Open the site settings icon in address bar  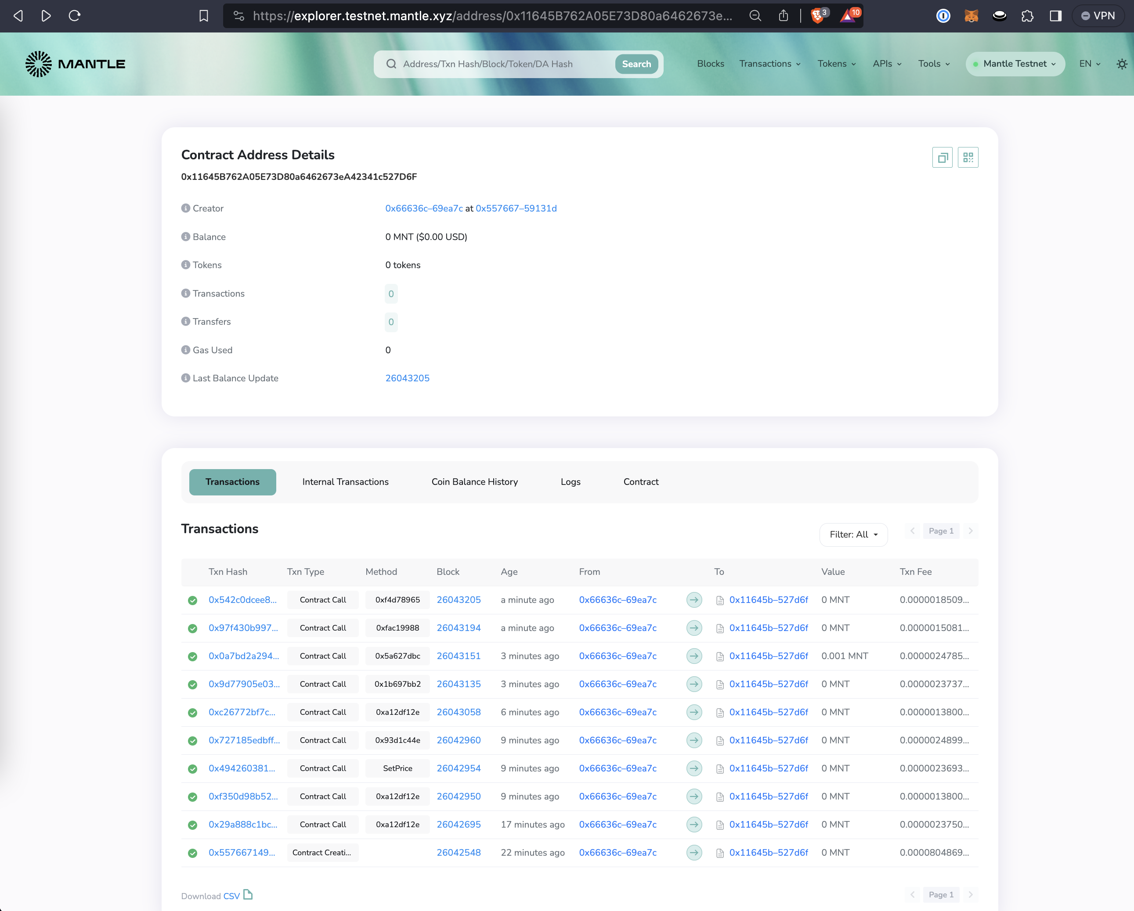click(x=239, y=16)
